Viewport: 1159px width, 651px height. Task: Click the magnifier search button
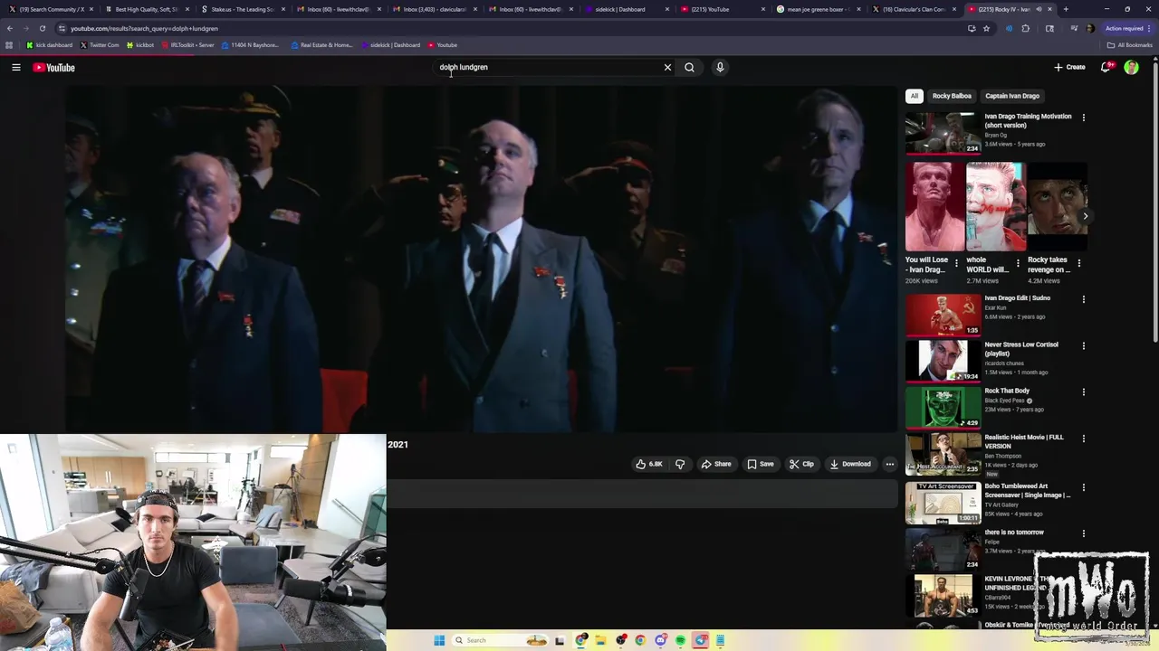click(x=689, y=67)
